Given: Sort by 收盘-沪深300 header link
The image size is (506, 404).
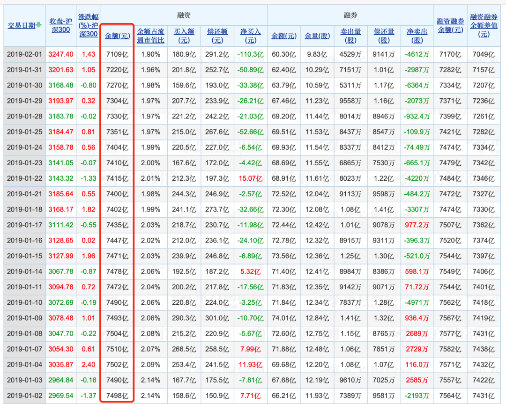Looking at the screenshot, I should (60, 25).
